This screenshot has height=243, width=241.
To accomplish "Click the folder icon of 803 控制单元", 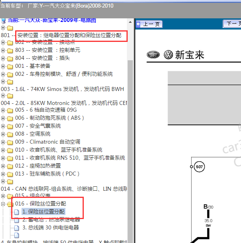I will pos(10,51).
